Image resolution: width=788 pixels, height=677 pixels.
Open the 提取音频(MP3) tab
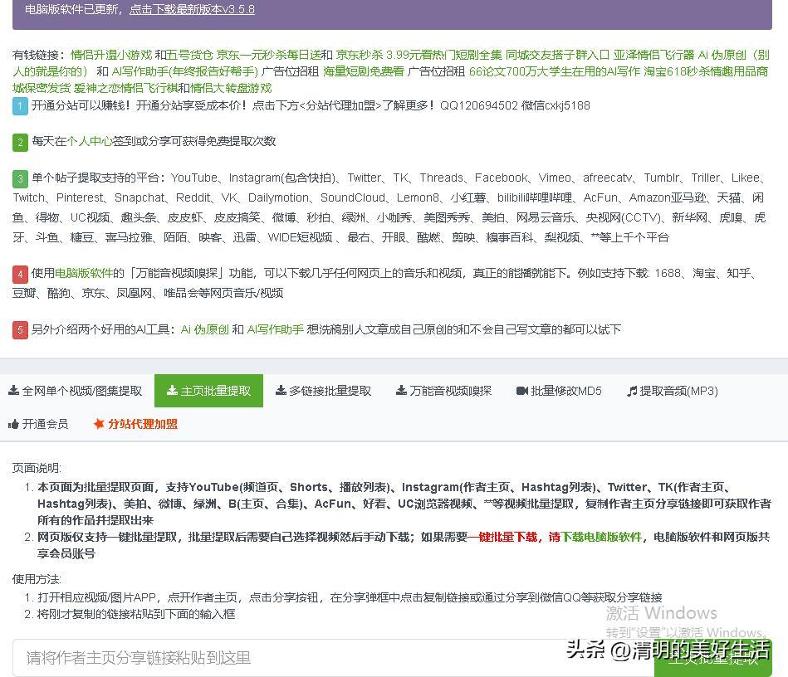tap(678, 391)
